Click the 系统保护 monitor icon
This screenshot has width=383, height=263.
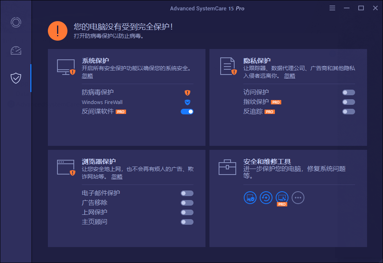[x=66, y=67]
